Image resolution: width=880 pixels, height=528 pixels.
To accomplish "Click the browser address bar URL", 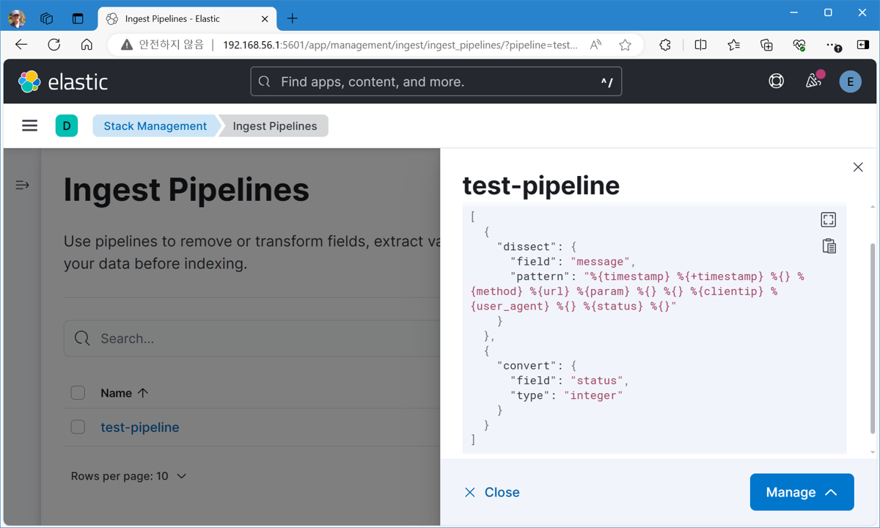I will tap(400, 45).
